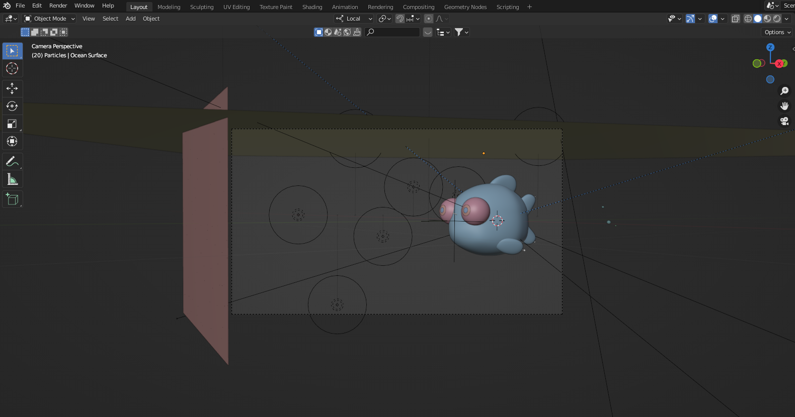795x417 pixels.
Task: Open the shading settings dropdown arrow
Action: [x=786, y=19]
